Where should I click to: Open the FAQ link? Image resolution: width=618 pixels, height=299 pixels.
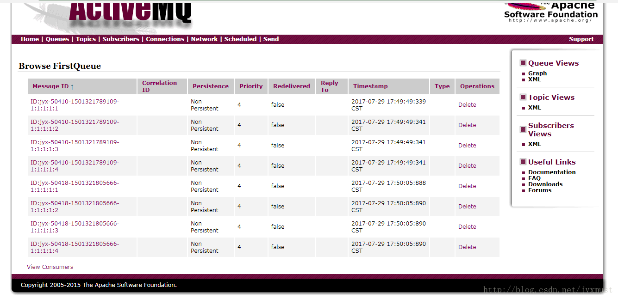[534, 178]
